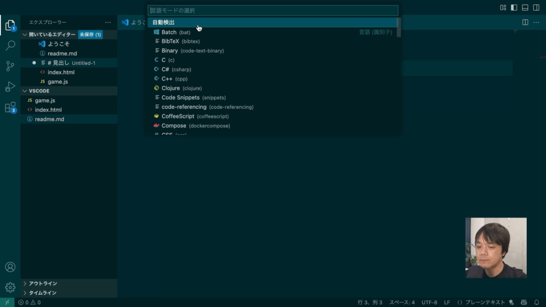546x307 pixels.
Task: Collapse the VSCODE folder section
Action: [x=39, y=91]
